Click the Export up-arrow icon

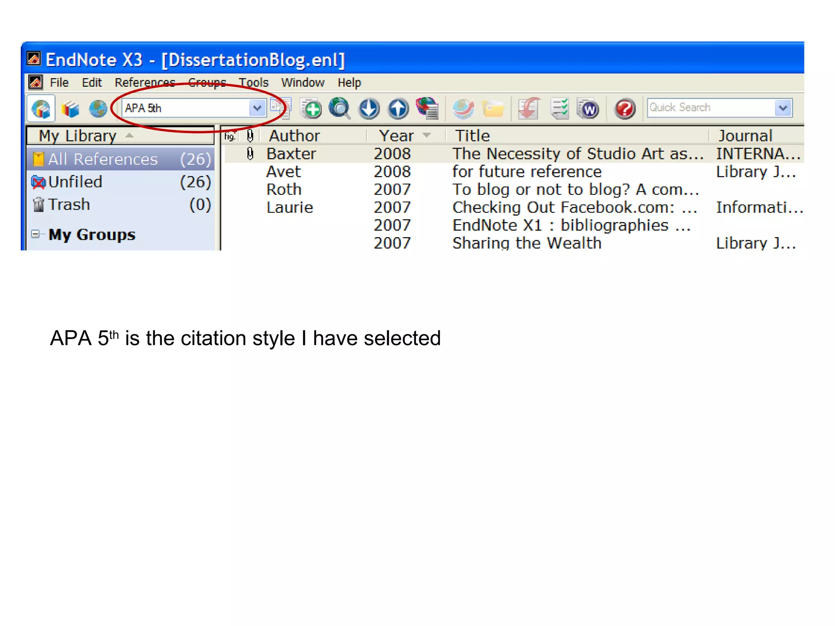click(x=398, y=109)
